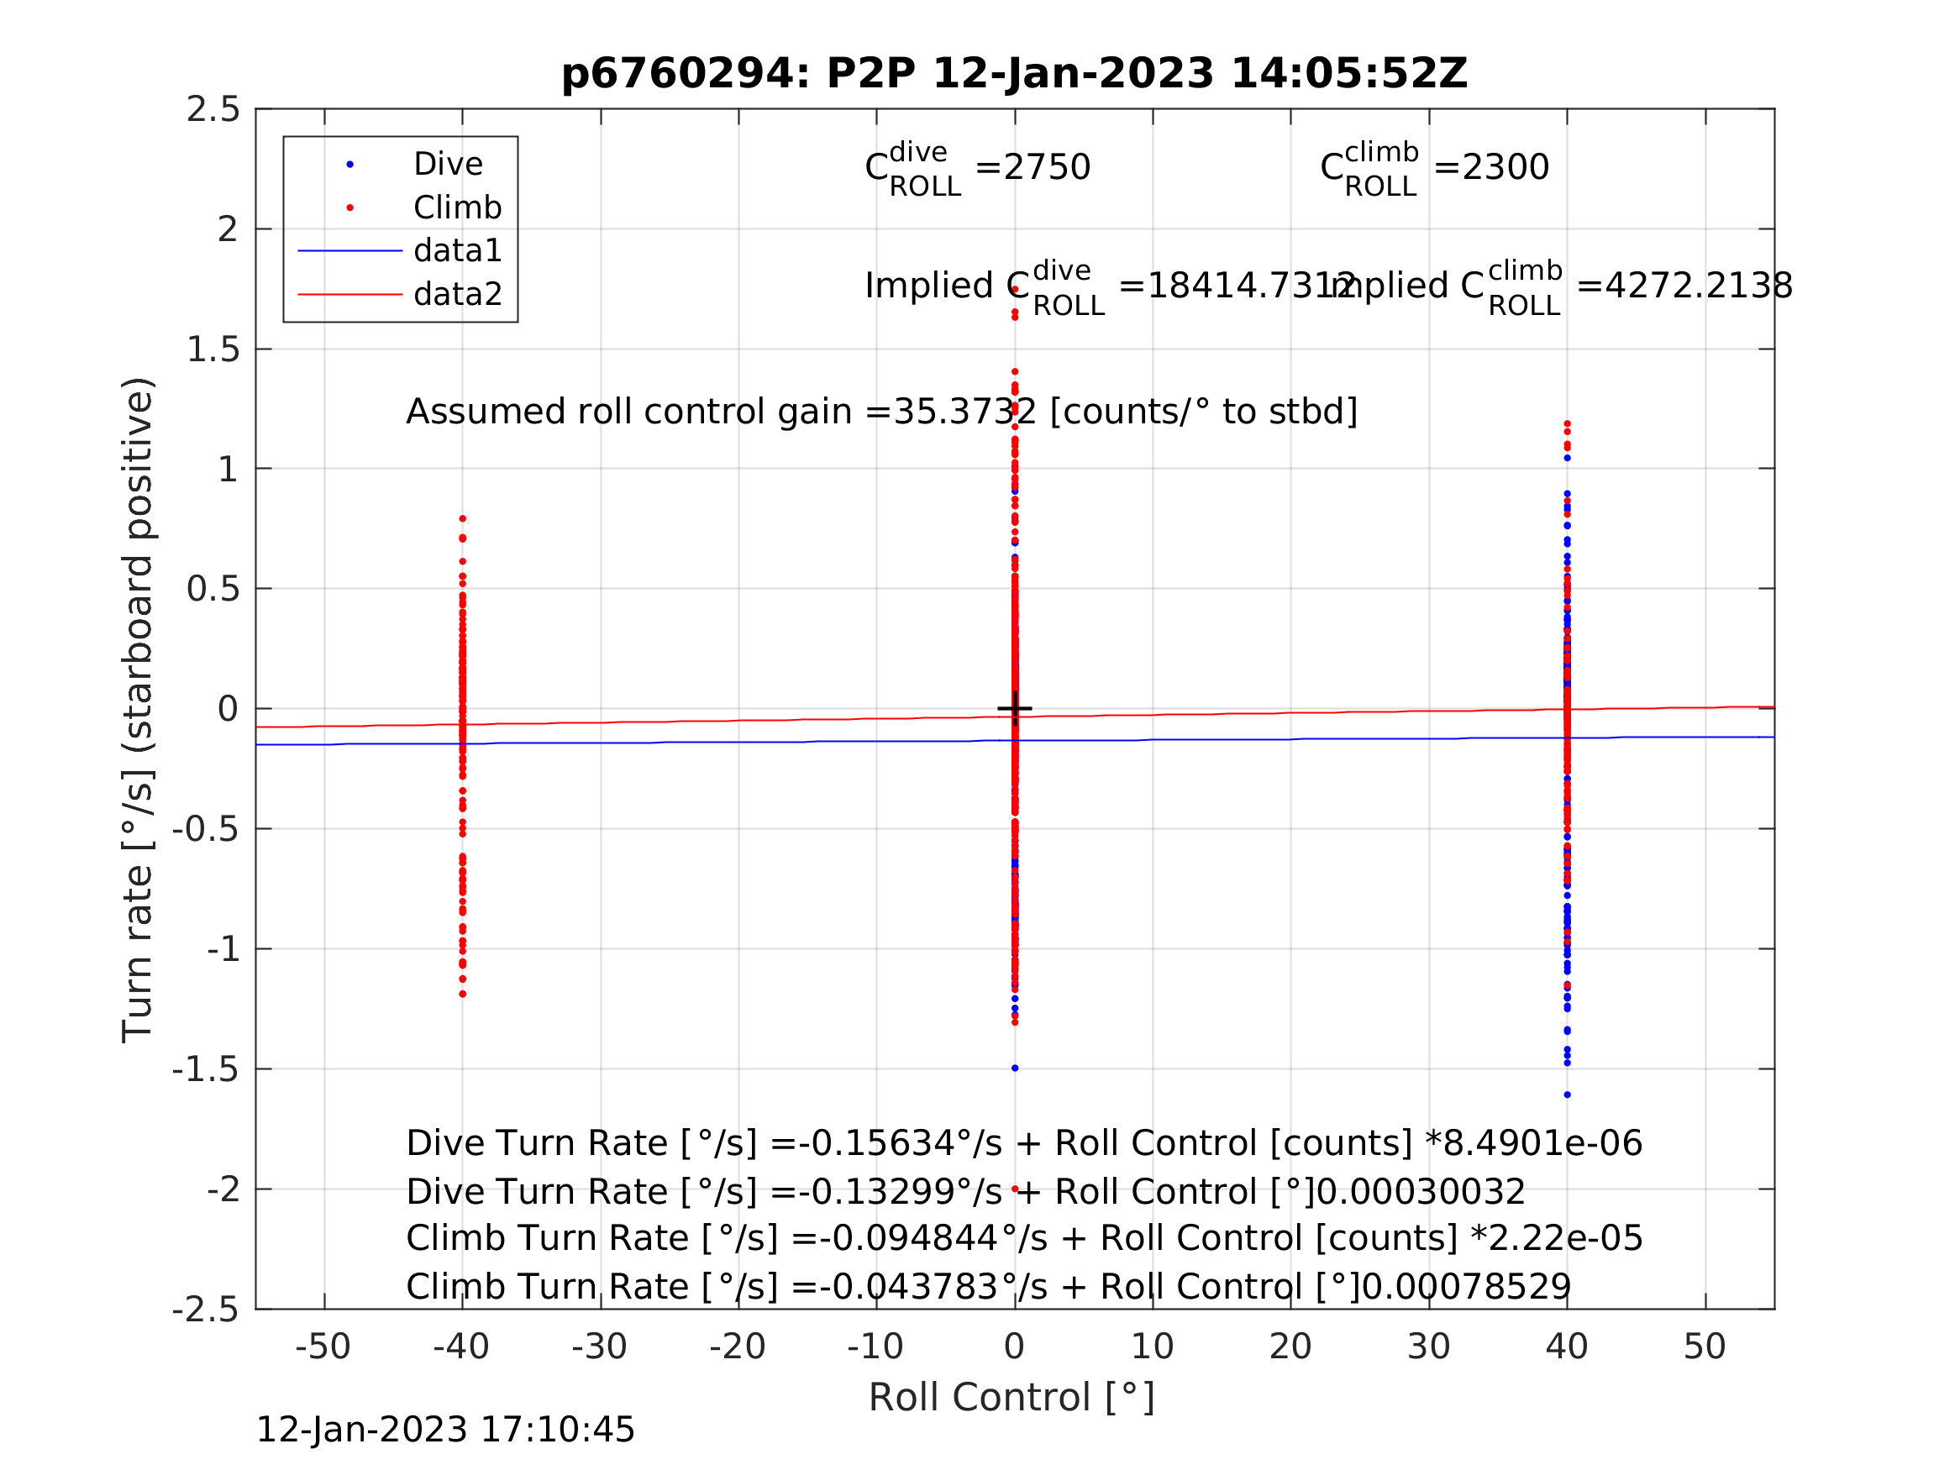The height and width of the screenshot is (1470, 1960).
Task: Click x-axis tick label '0'
Action: [x=1015, y=1347]
